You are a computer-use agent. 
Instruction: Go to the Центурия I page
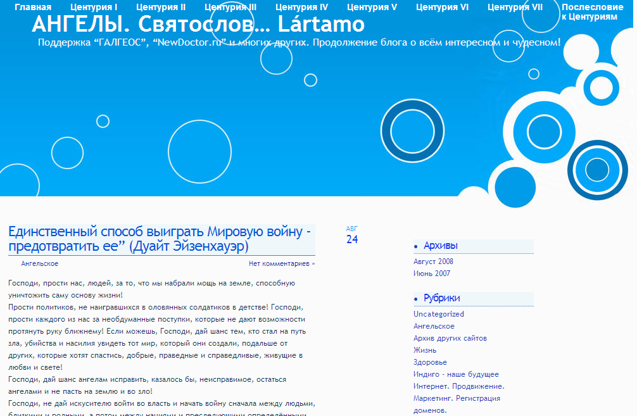click(x=94, y=8)
